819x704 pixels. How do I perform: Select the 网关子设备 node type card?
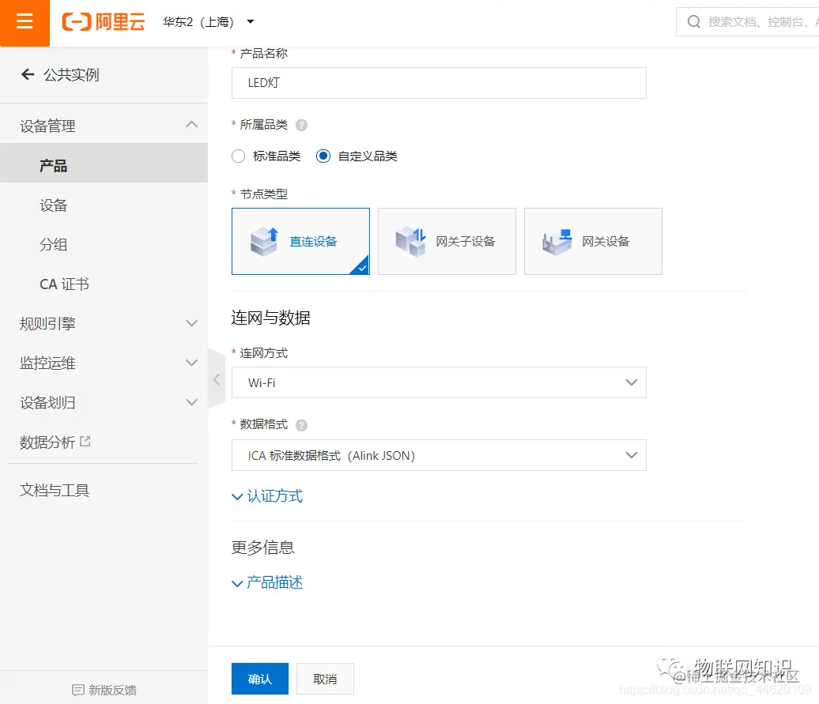click(x=447, y=241)
